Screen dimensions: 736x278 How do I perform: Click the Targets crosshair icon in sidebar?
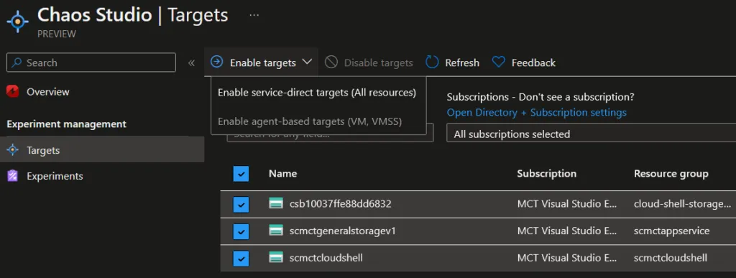(x=13, y=150)
